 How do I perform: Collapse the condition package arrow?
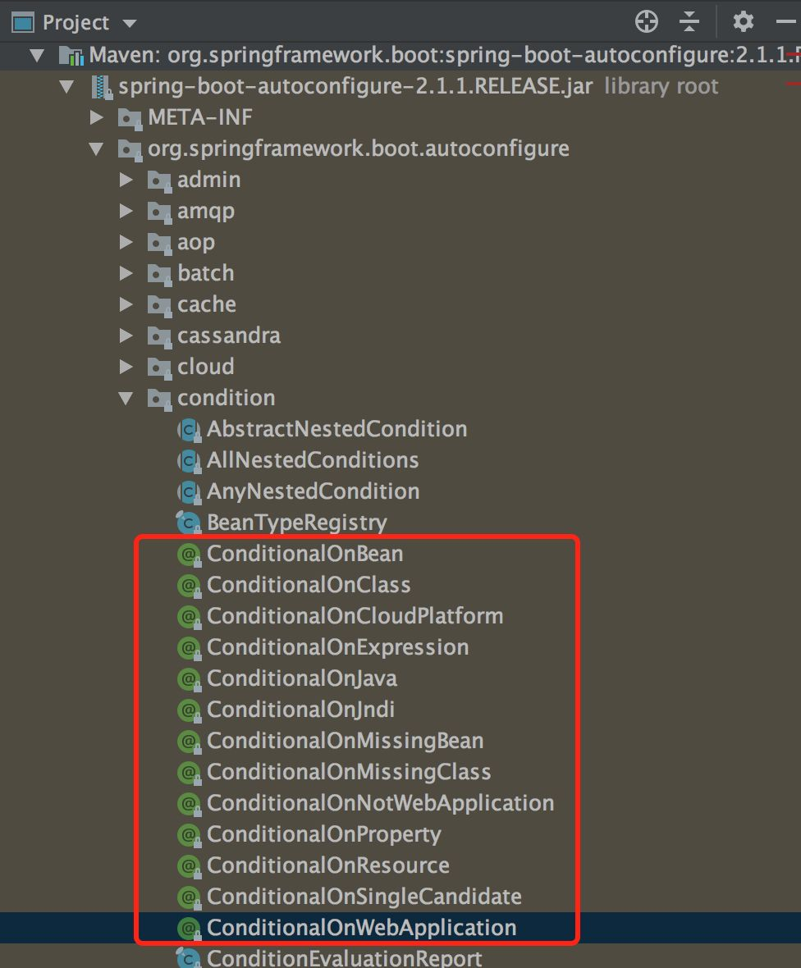[x=126, y=398]
